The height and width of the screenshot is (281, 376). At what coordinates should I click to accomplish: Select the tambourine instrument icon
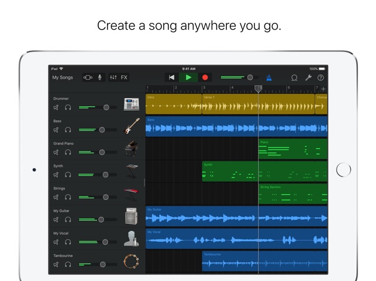(x=132, y=261)
